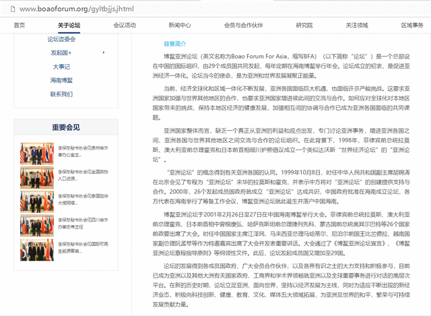Open the 论坛咨委会 sidebar link
The width and height of the screenshot is (431, 316).
tap(61, 39)
